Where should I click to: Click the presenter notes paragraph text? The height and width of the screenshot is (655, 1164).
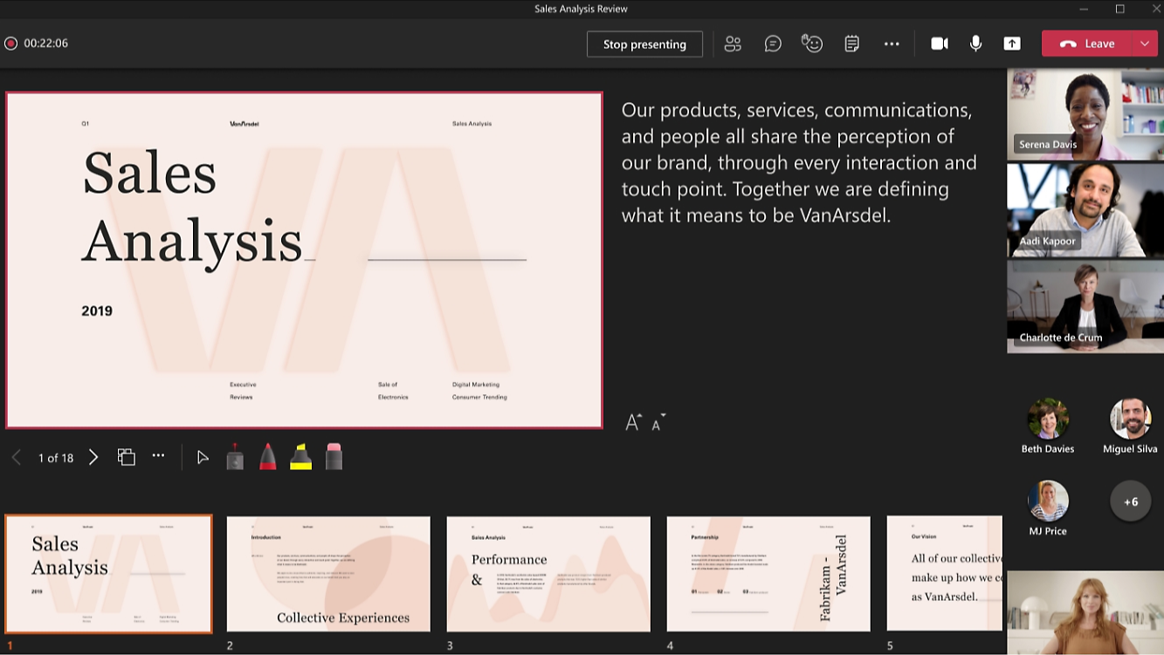pos(799,162)
